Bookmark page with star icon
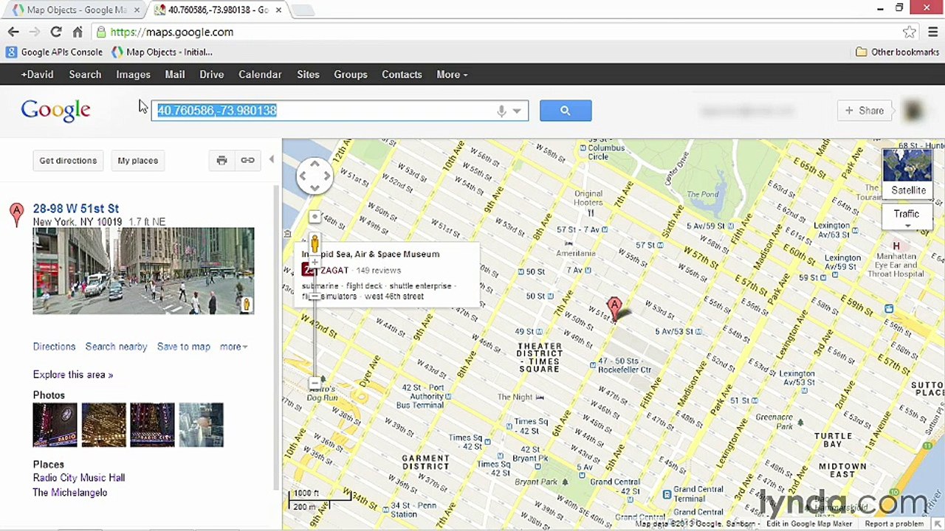Image resolution: width=945 pixels, height=531 pixels. [x=910, y=32]
